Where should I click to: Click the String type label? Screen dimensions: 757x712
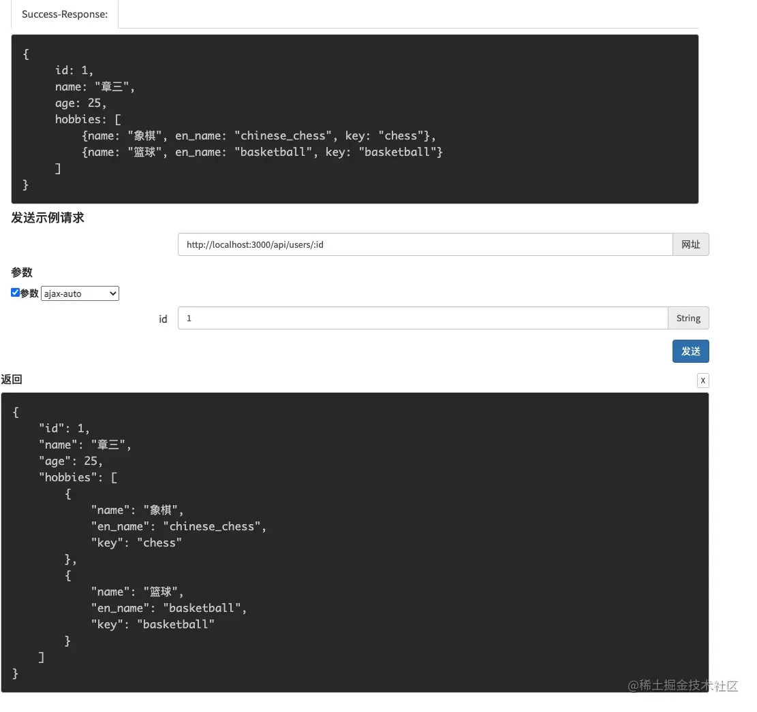click(688, 318)
